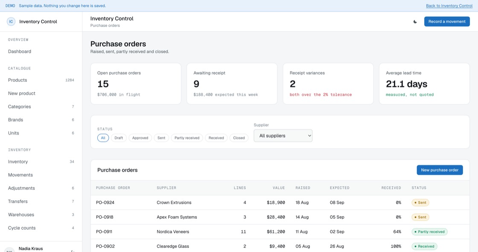The image size is (478, 252).
Task: Click the Products count 1284
Action: [70, 80]
